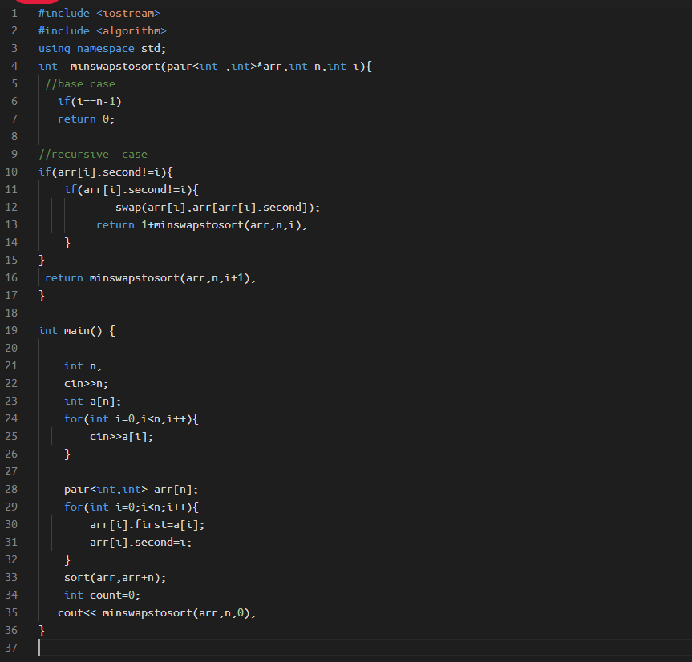Click the '//base case' comment
The image size is (692, 662).
coord(80,83)
